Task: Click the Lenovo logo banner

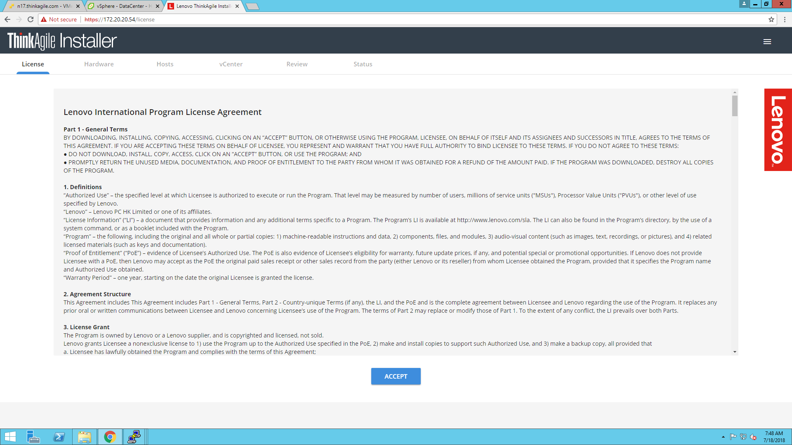Action: point(778,129)
